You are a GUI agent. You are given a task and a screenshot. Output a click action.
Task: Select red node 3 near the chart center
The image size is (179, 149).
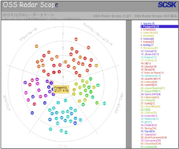click(x=59, y=72)
